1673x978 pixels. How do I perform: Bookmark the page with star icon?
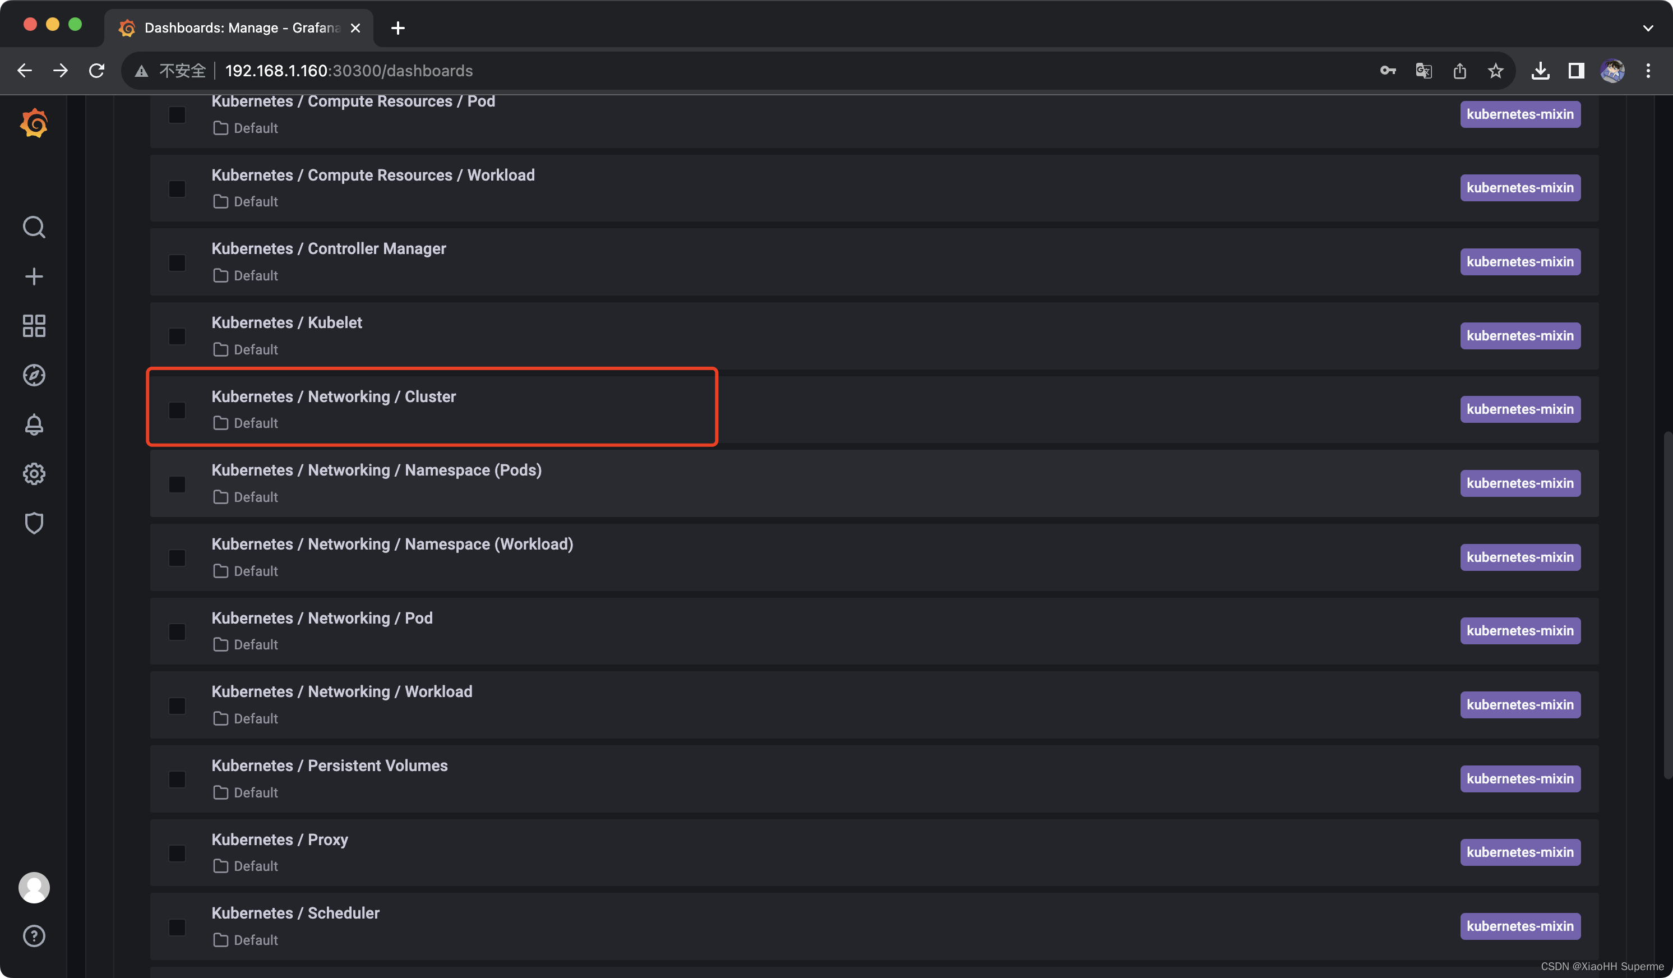tap(1495, 71)
